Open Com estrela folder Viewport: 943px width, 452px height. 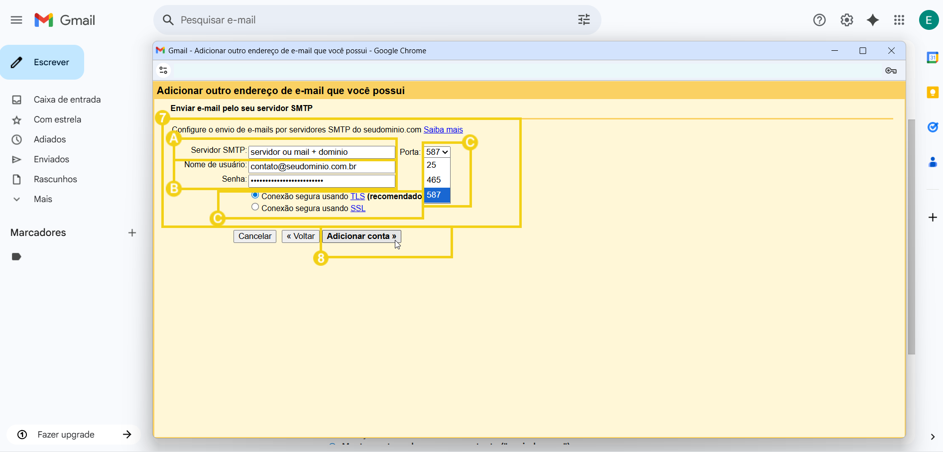57,119
